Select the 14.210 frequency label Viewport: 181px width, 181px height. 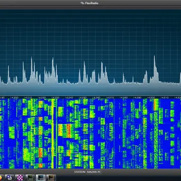click(28, 98)
